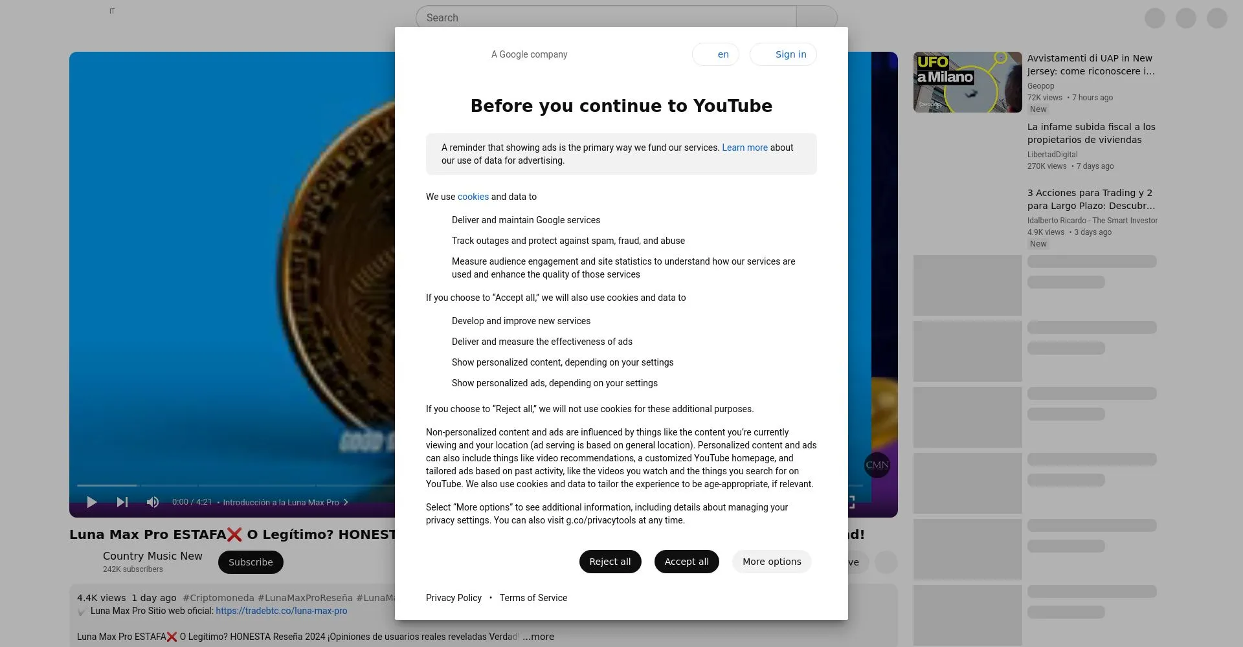Viewport: 1243px width, 647px height.
Task: Subscribe to Country Music New
Action: (x=251, y=562)
